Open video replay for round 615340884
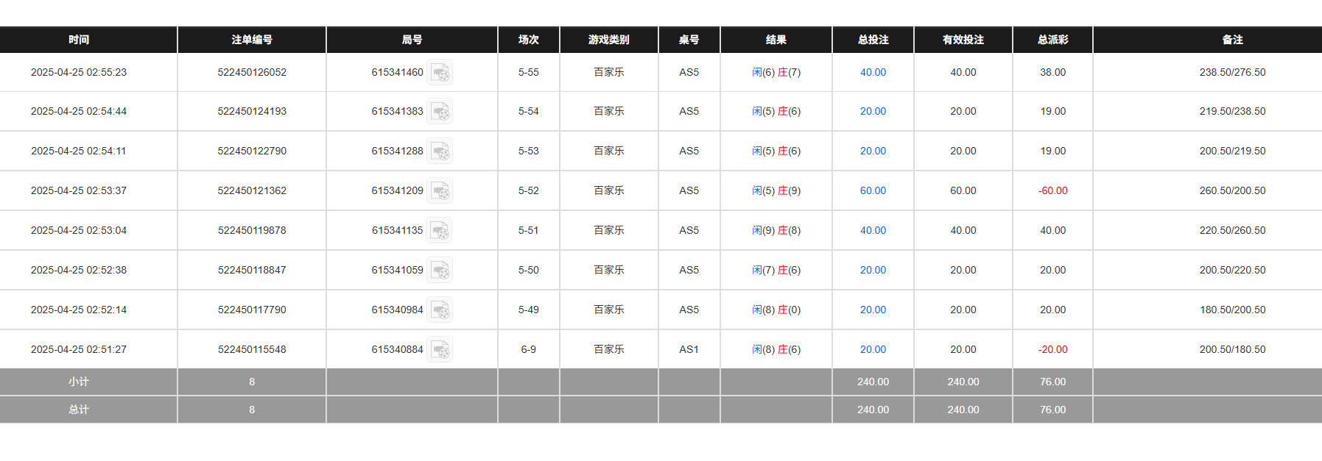Viewport: 1322px width, 461px height. (x=440, y=349)
